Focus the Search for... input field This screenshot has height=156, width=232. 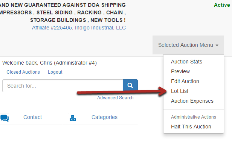63,86
